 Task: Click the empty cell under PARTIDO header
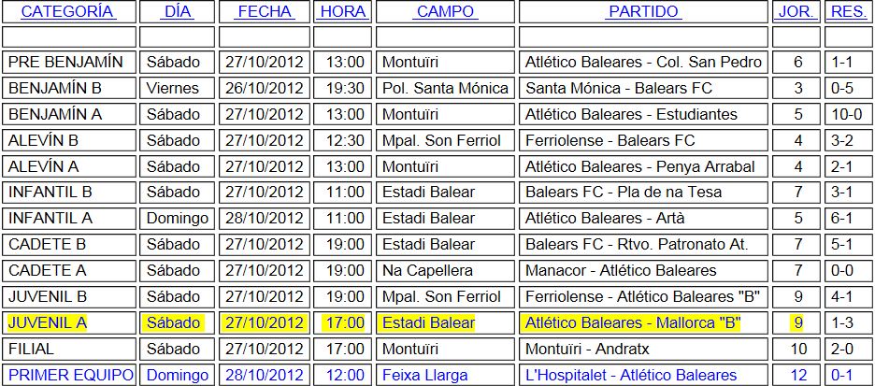coord(643,36)
